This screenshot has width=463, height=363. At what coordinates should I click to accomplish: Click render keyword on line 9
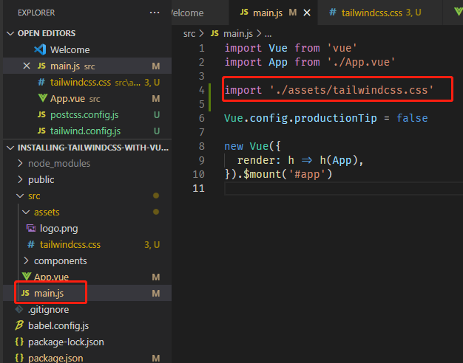[x=255, y=161]
